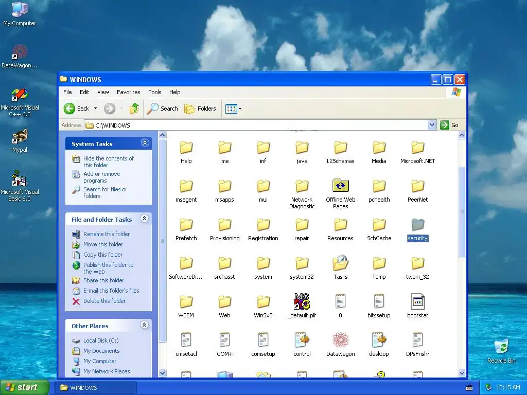Image resolution: width=527 pixels, height=395 pixels.
Task: Click the Forward navigation arrow
Action: pos(110,109)
